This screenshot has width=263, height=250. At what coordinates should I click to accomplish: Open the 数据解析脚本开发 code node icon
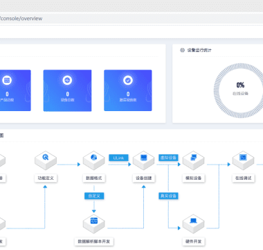tap(94, 224)
